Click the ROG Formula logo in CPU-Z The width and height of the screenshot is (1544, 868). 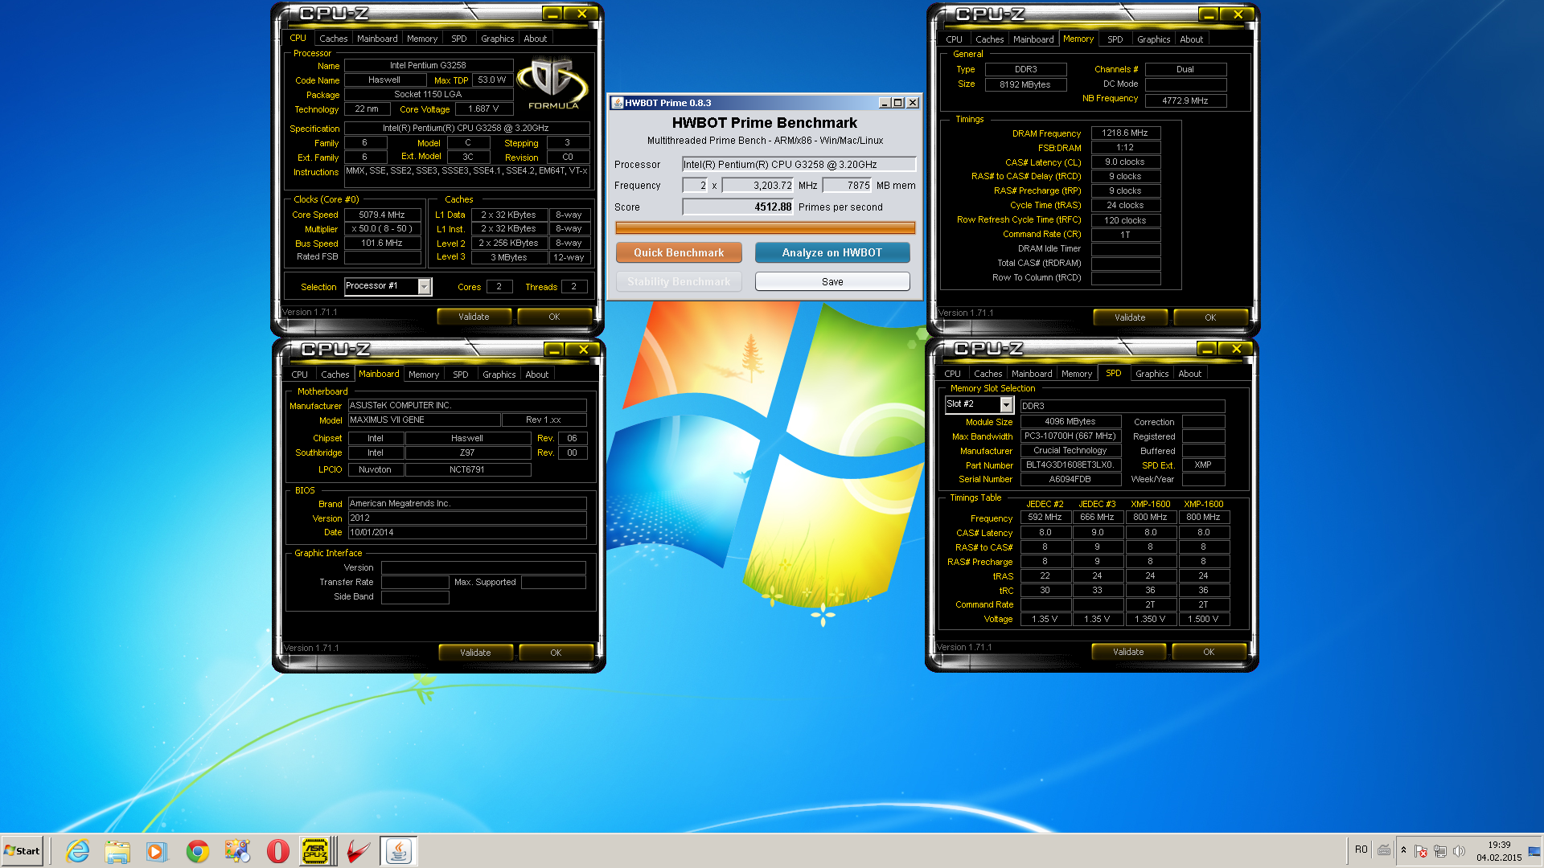coord(552,83)
